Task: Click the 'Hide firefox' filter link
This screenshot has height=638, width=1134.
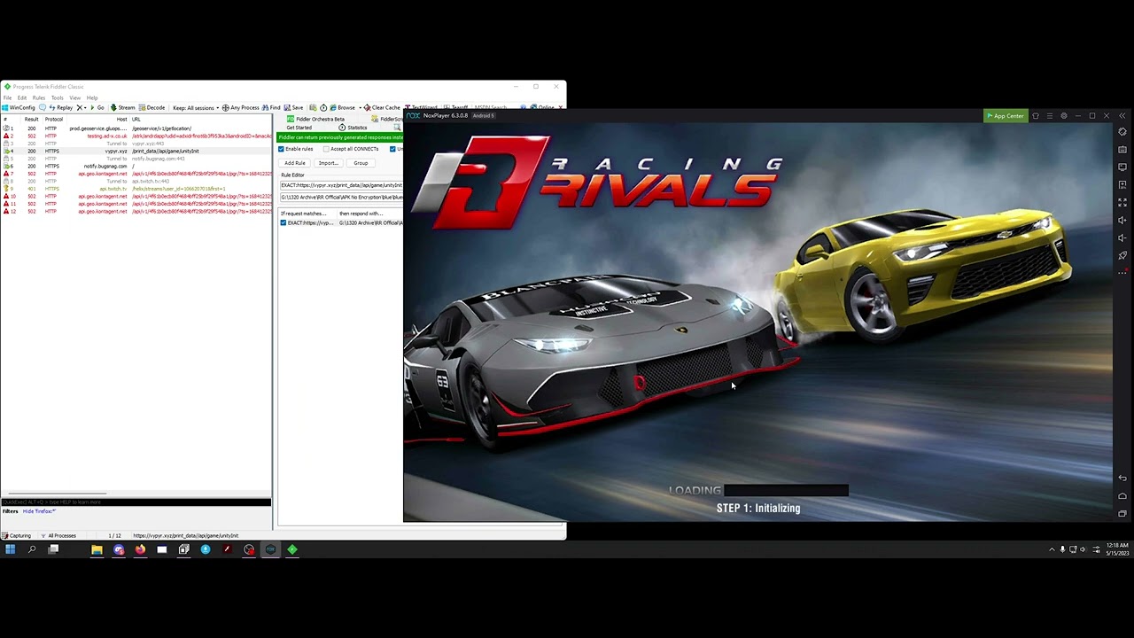Action: (39, 511)
